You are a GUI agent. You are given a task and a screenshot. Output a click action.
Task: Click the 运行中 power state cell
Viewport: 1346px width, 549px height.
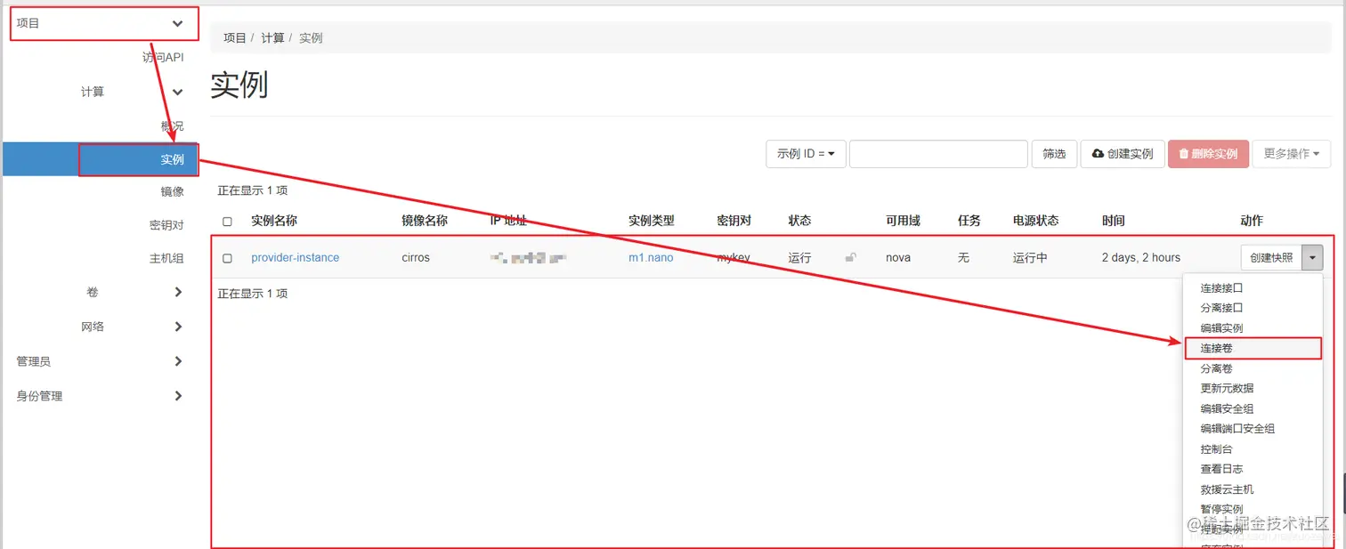1030,258
